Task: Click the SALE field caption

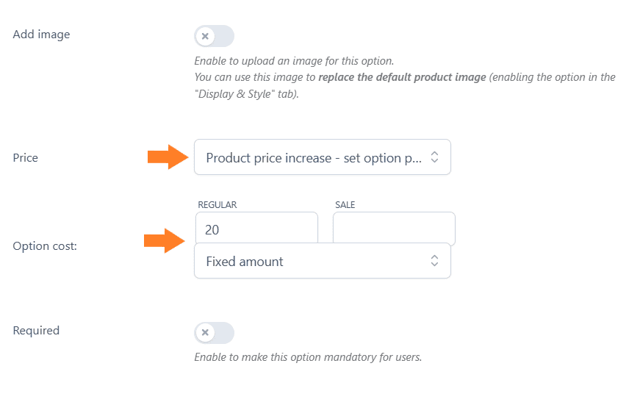Action: 345,205
